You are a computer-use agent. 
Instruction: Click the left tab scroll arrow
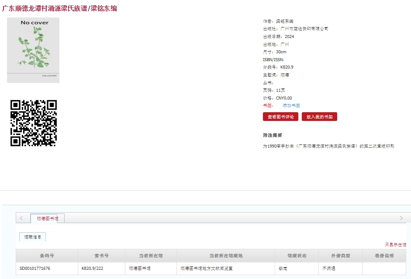click(x=21, y=218)
